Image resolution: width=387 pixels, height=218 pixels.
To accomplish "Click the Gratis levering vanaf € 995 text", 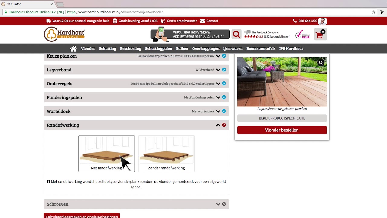I will (x=138, y=21).
